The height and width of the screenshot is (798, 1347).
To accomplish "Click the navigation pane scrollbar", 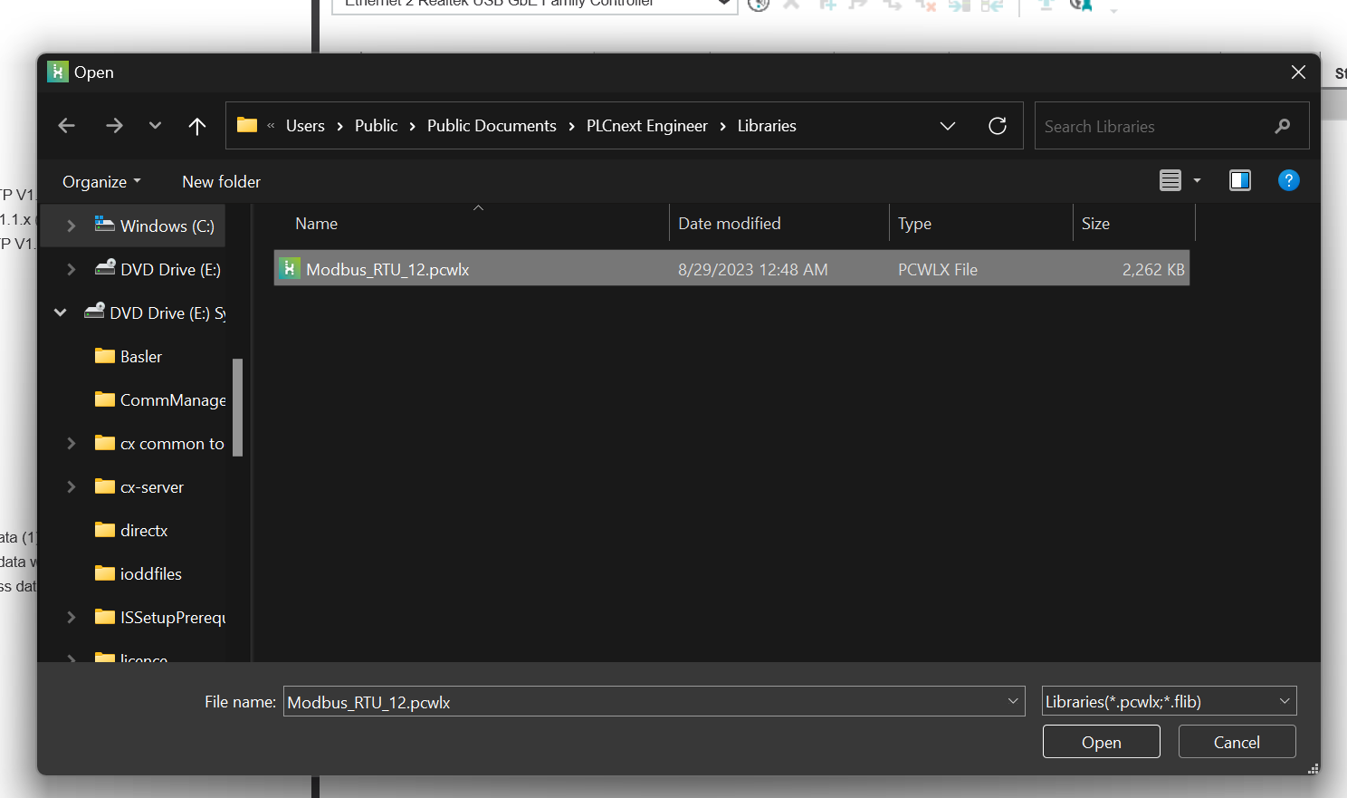I will [x=238, y=408].
